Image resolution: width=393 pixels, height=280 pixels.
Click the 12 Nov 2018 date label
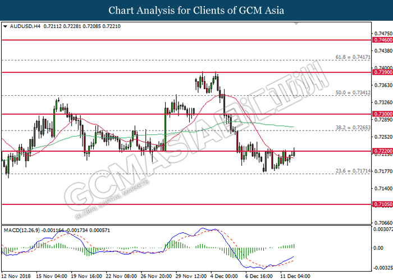coord(16,276)
